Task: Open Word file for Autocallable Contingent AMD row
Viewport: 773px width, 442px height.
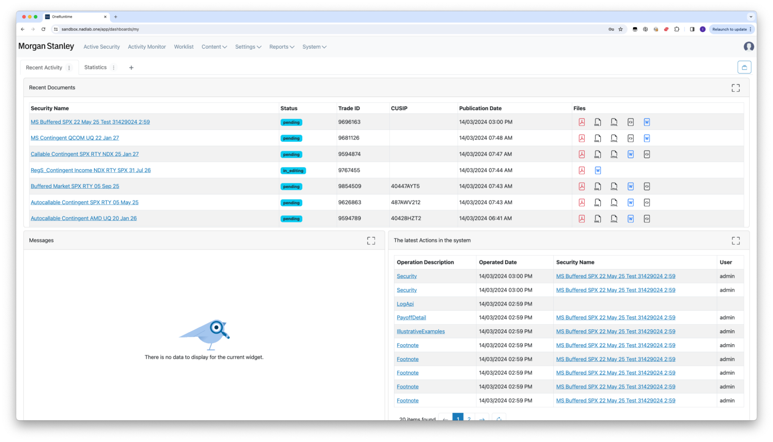Action: 630,219
